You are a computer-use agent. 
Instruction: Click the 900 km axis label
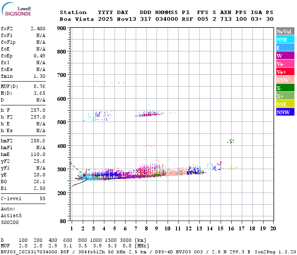[x=62, y=28]
